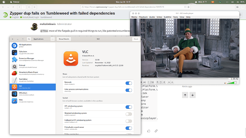
Task: Open VLC extended settings button
Action: coord(153,82)
